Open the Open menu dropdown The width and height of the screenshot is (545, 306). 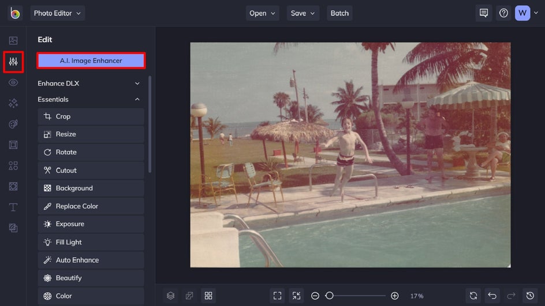263,13
